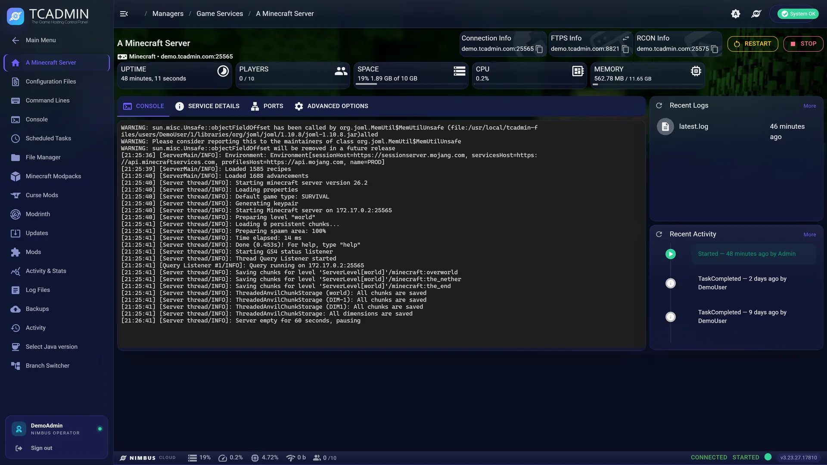Click the Players group icon
This screenshot has height=465, width=827.
[341, 71]
